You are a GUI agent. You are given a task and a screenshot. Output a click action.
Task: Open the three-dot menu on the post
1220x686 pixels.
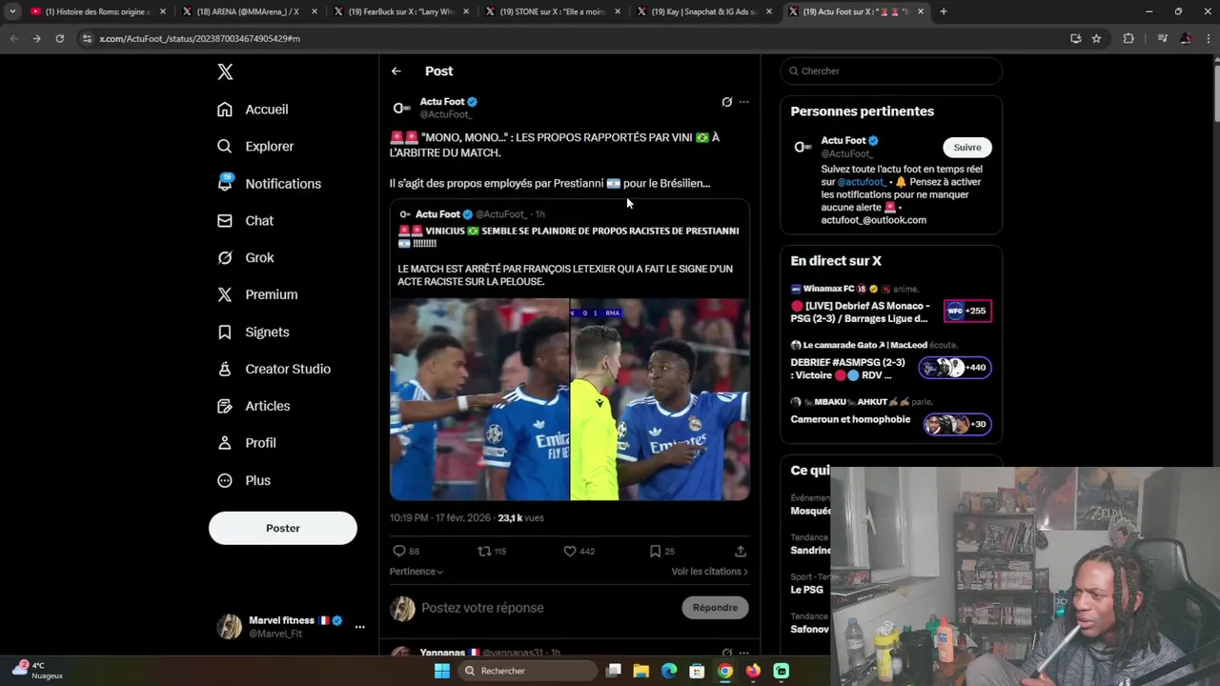click(x=744, y=102)
